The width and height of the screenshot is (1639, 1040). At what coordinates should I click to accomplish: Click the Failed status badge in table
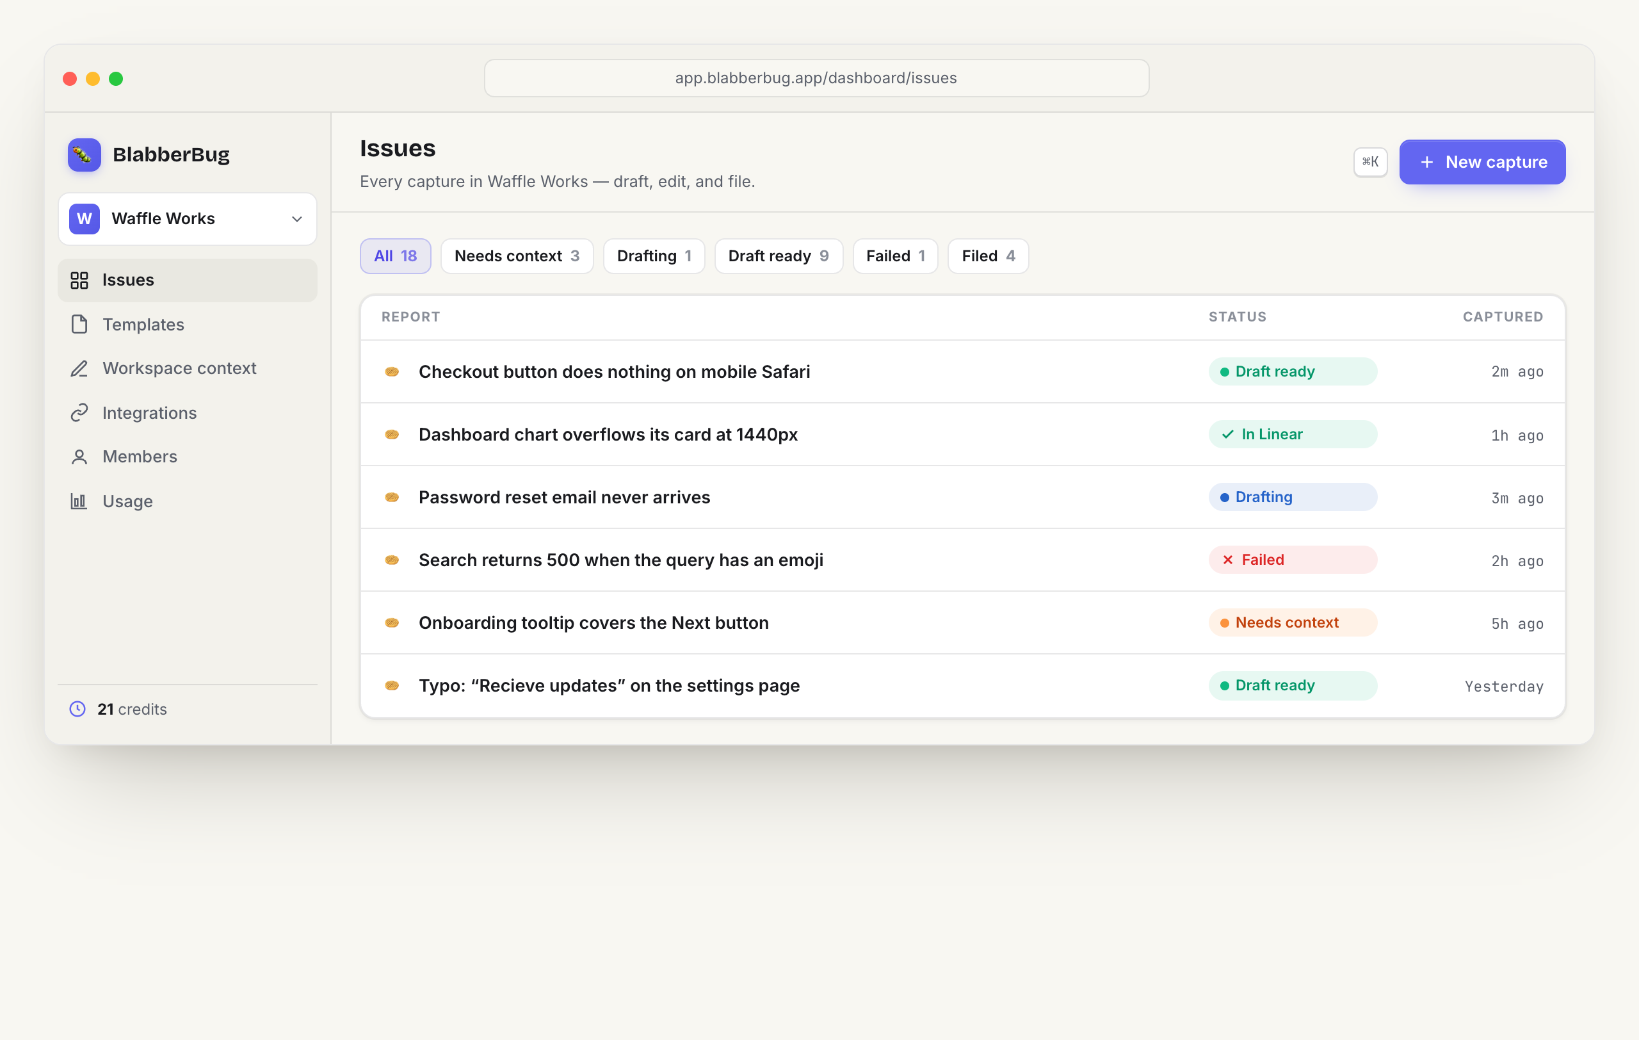1293,560
